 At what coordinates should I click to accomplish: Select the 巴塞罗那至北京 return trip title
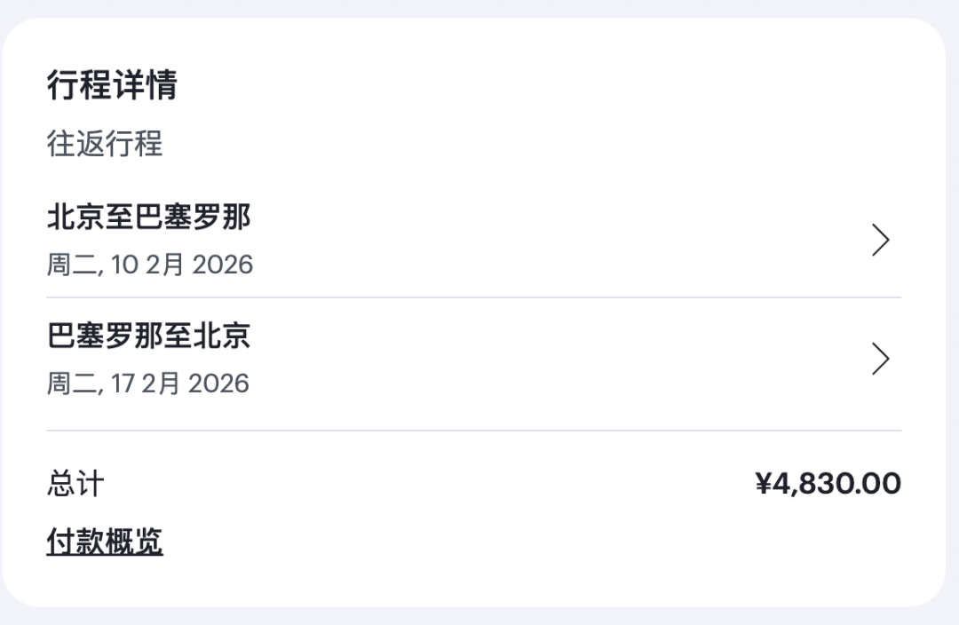pos(148,335)
